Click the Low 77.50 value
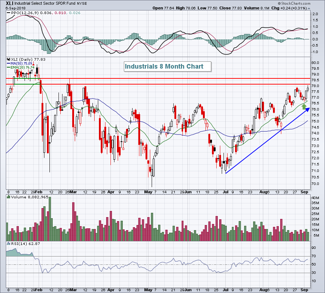This screenshot has width=325, height=293. (x=208, y=8)
